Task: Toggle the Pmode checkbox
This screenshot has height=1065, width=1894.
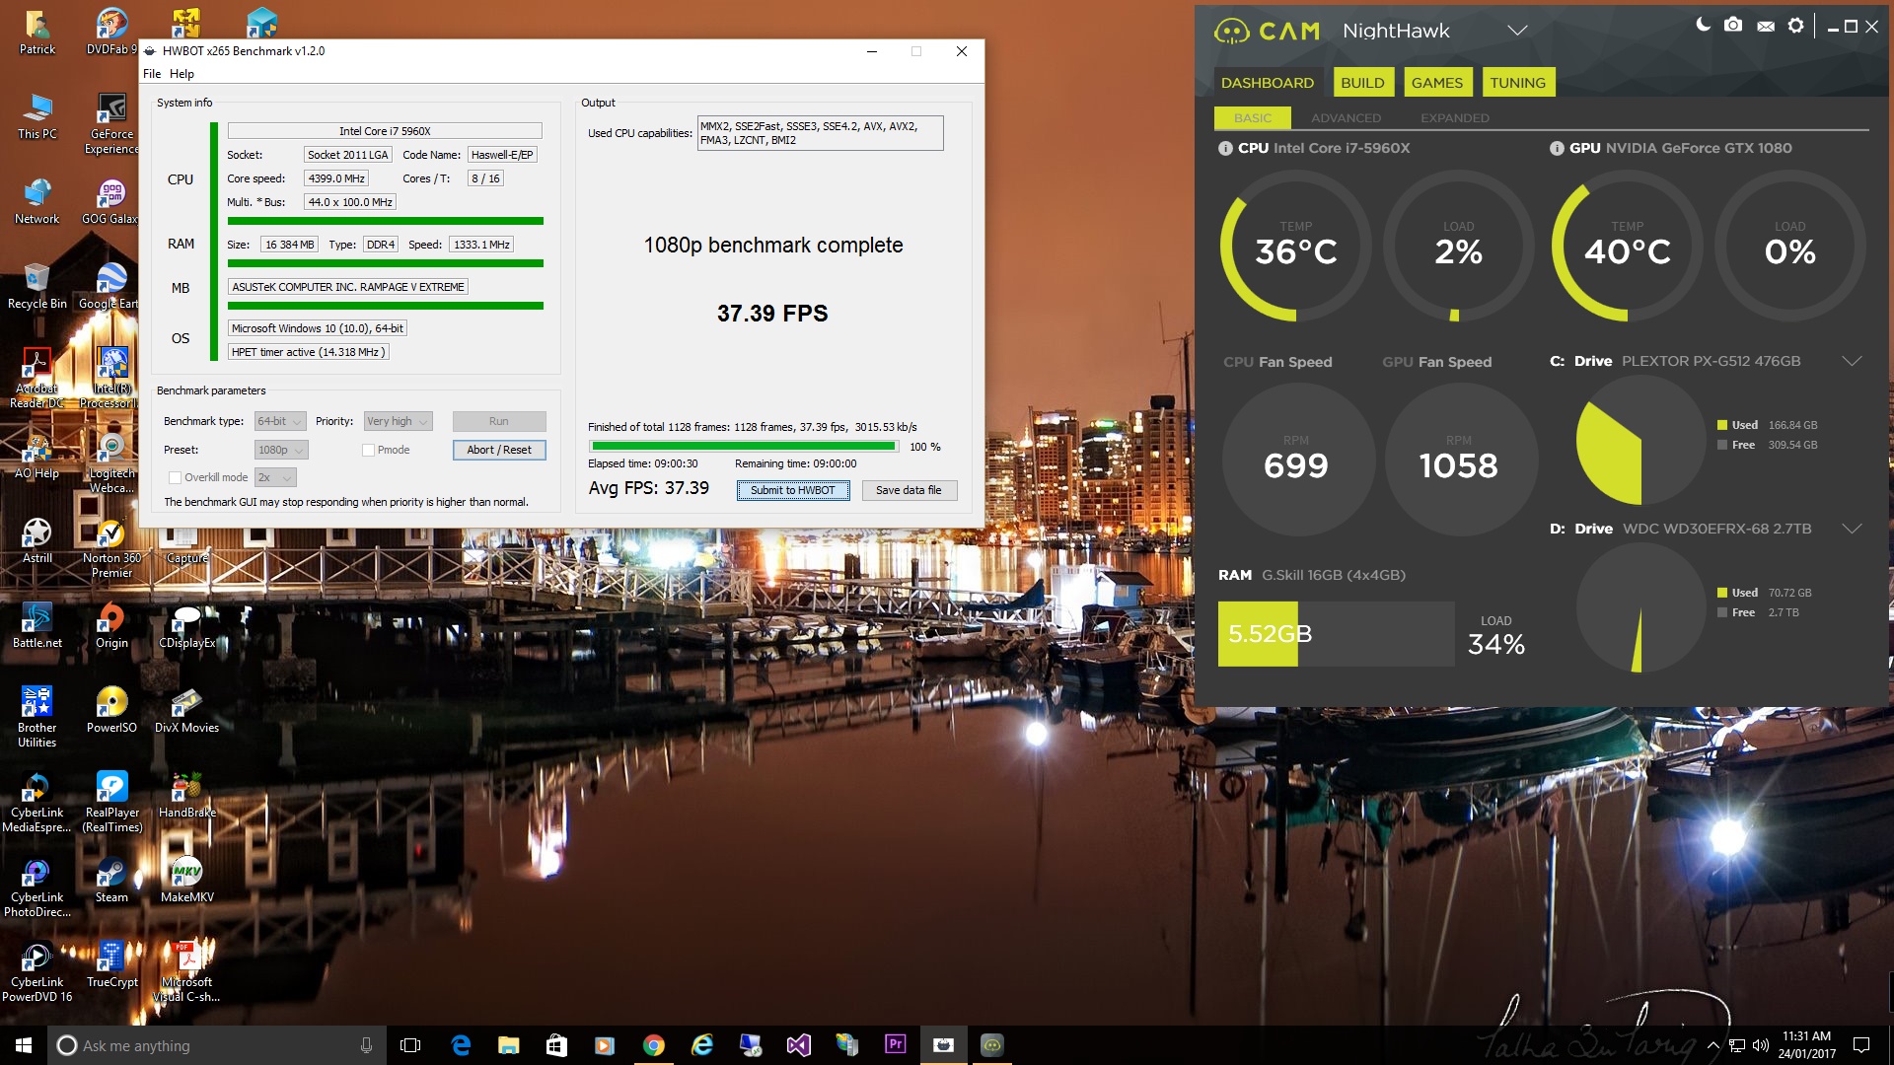Action: [x=368, y=451]
